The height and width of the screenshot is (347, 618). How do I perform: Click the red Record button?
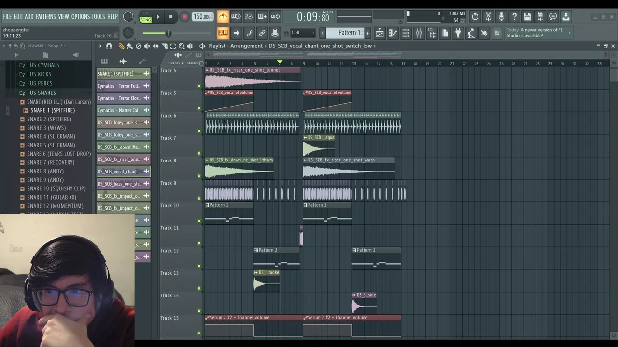(184, 17)
